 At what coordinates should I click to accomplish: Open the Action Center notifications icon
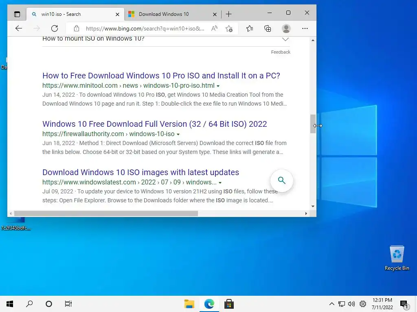[x=404, y=304]
